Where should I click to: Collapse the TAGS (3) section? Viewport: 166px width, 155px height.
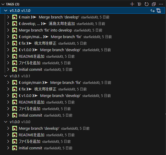tap(3, 4)
